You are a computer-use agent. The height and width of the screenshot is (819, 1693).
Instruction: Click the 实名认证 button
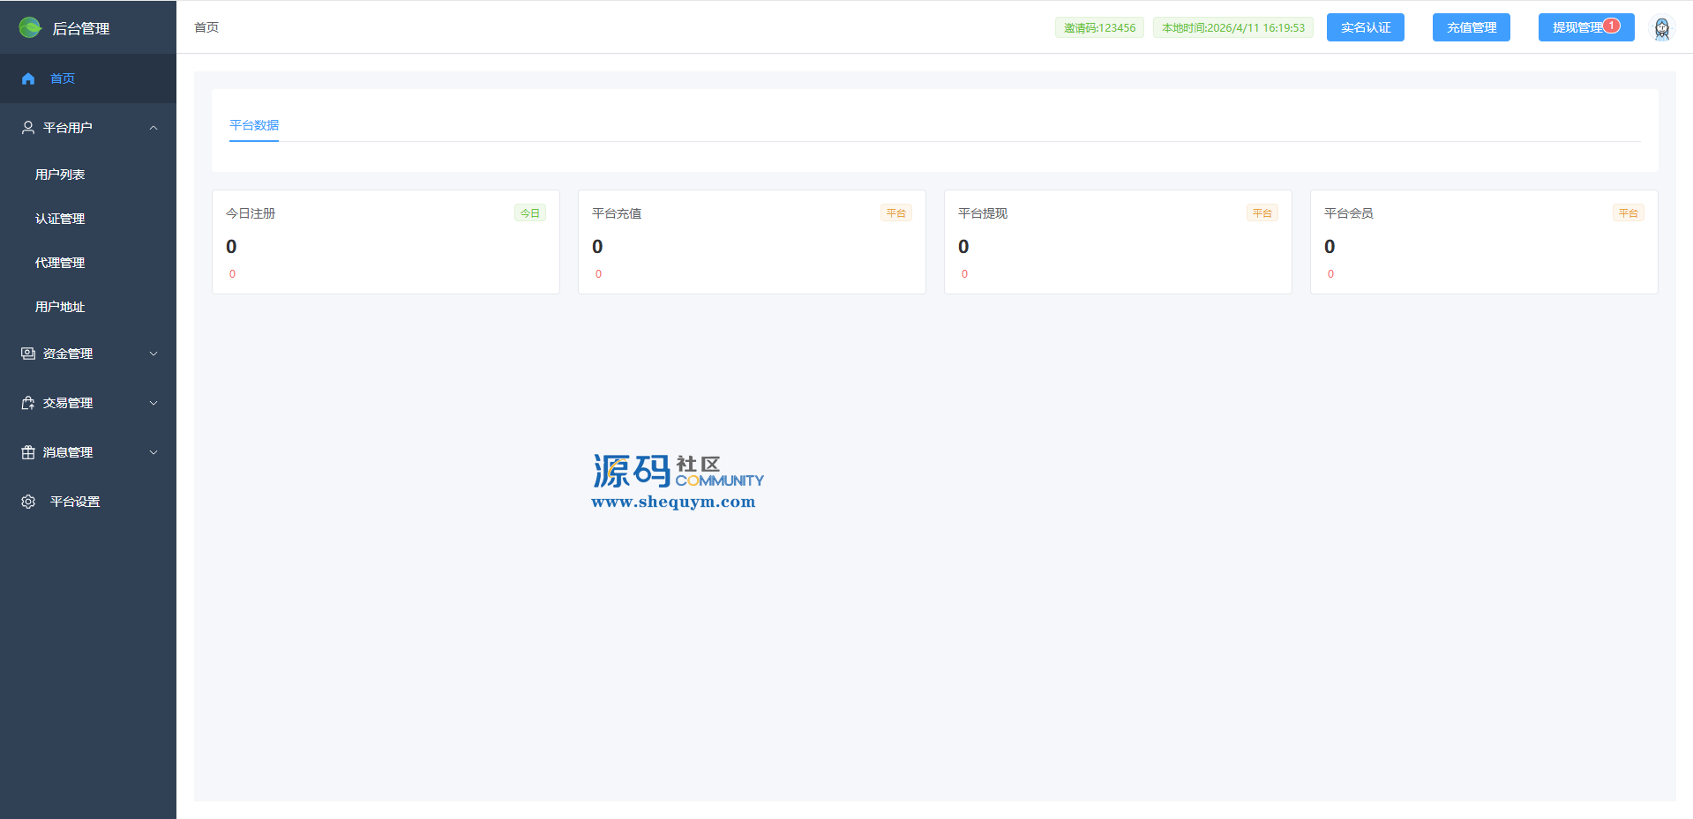pos(1365,27)
